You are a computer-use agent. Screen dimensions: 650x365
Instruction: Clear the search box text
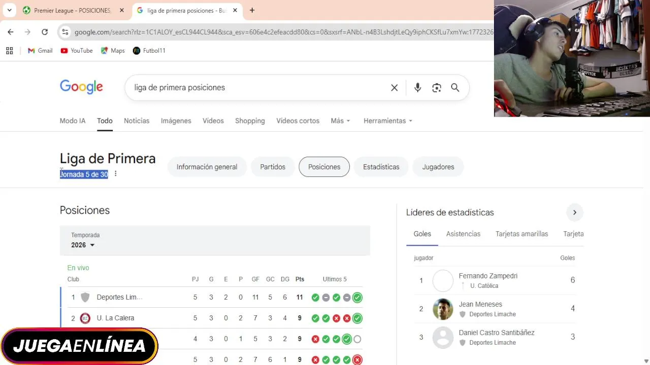[x=394, y=88]
